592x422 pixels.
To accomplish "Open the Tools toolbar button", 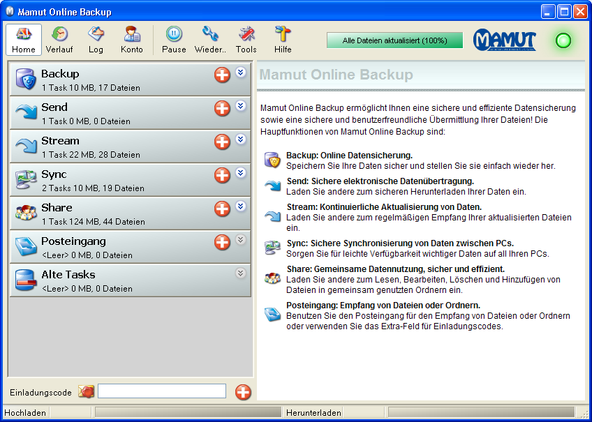I will pos(246,40).
